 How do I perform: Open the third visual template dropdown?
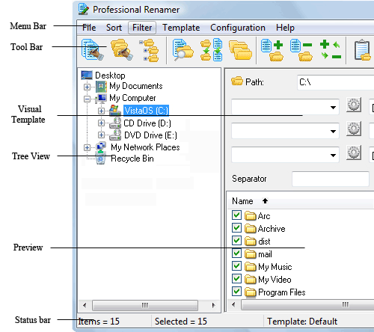pos(333,156)
